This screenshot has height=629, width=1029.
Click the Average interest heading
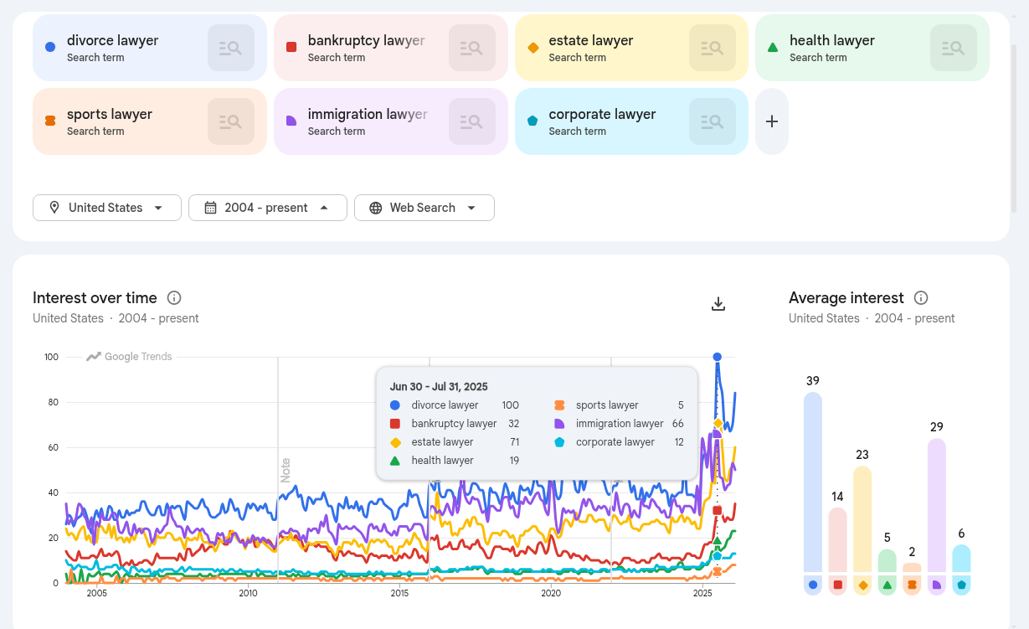coord(846,297)
